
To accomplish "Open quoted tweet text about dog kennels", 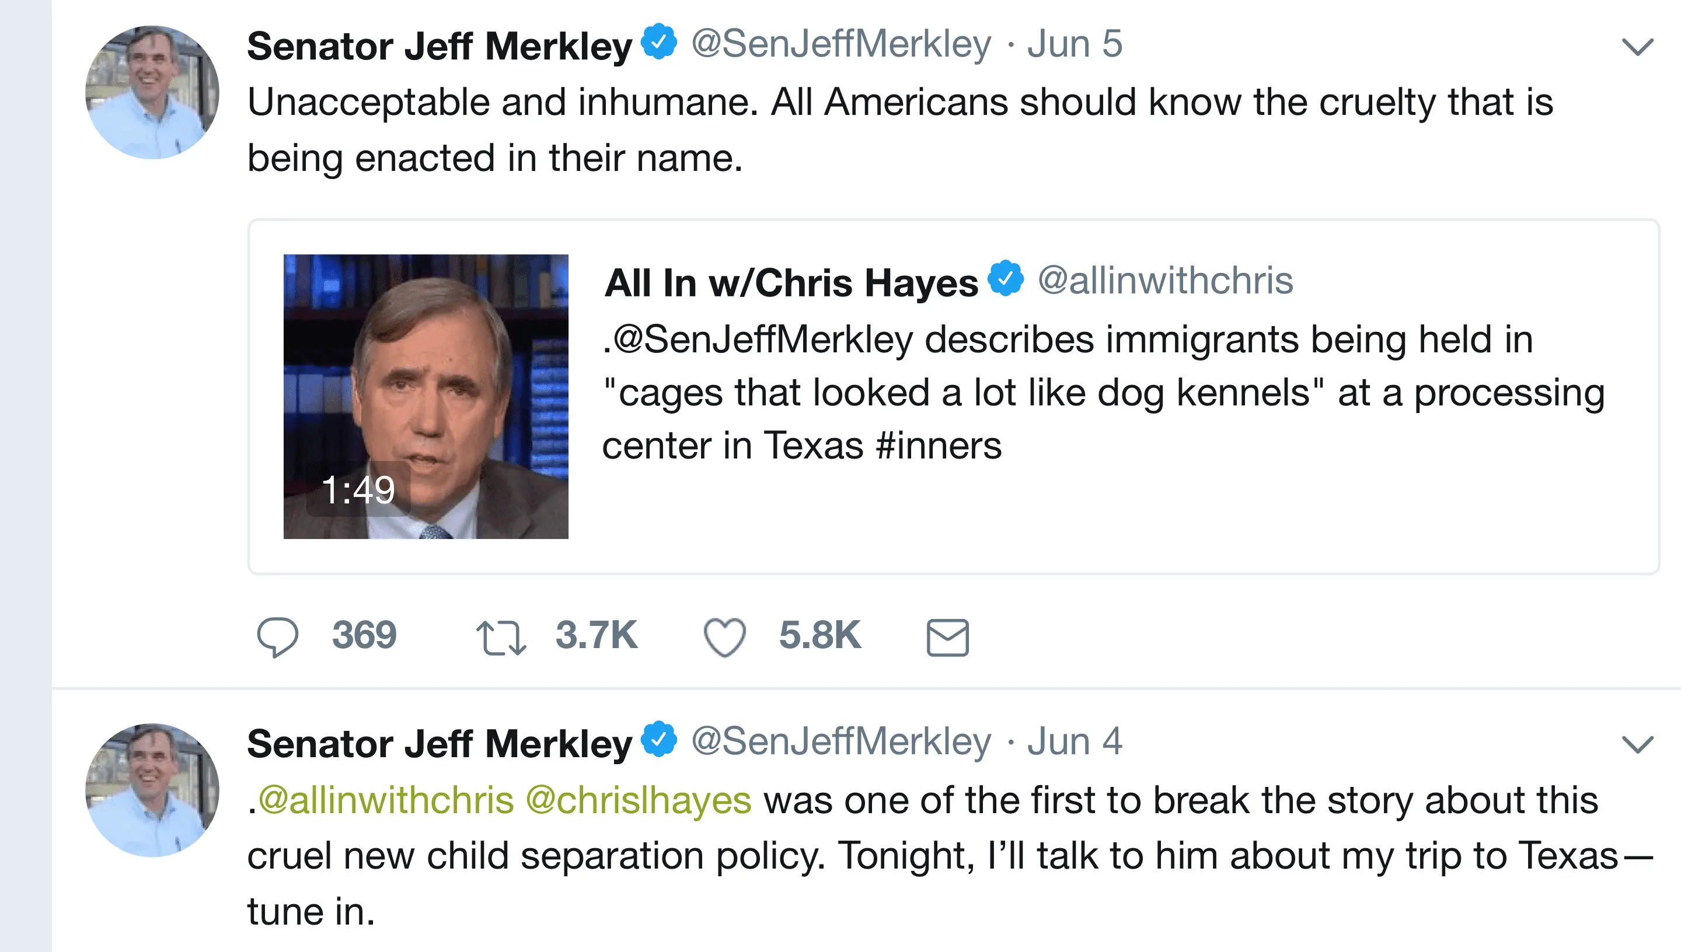I will point(1103,393).
